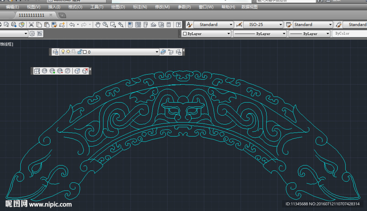Viewport: 367px width, 211px height.
Task: Click the sphere icon with green plus
Action: [x=52, y=71]
